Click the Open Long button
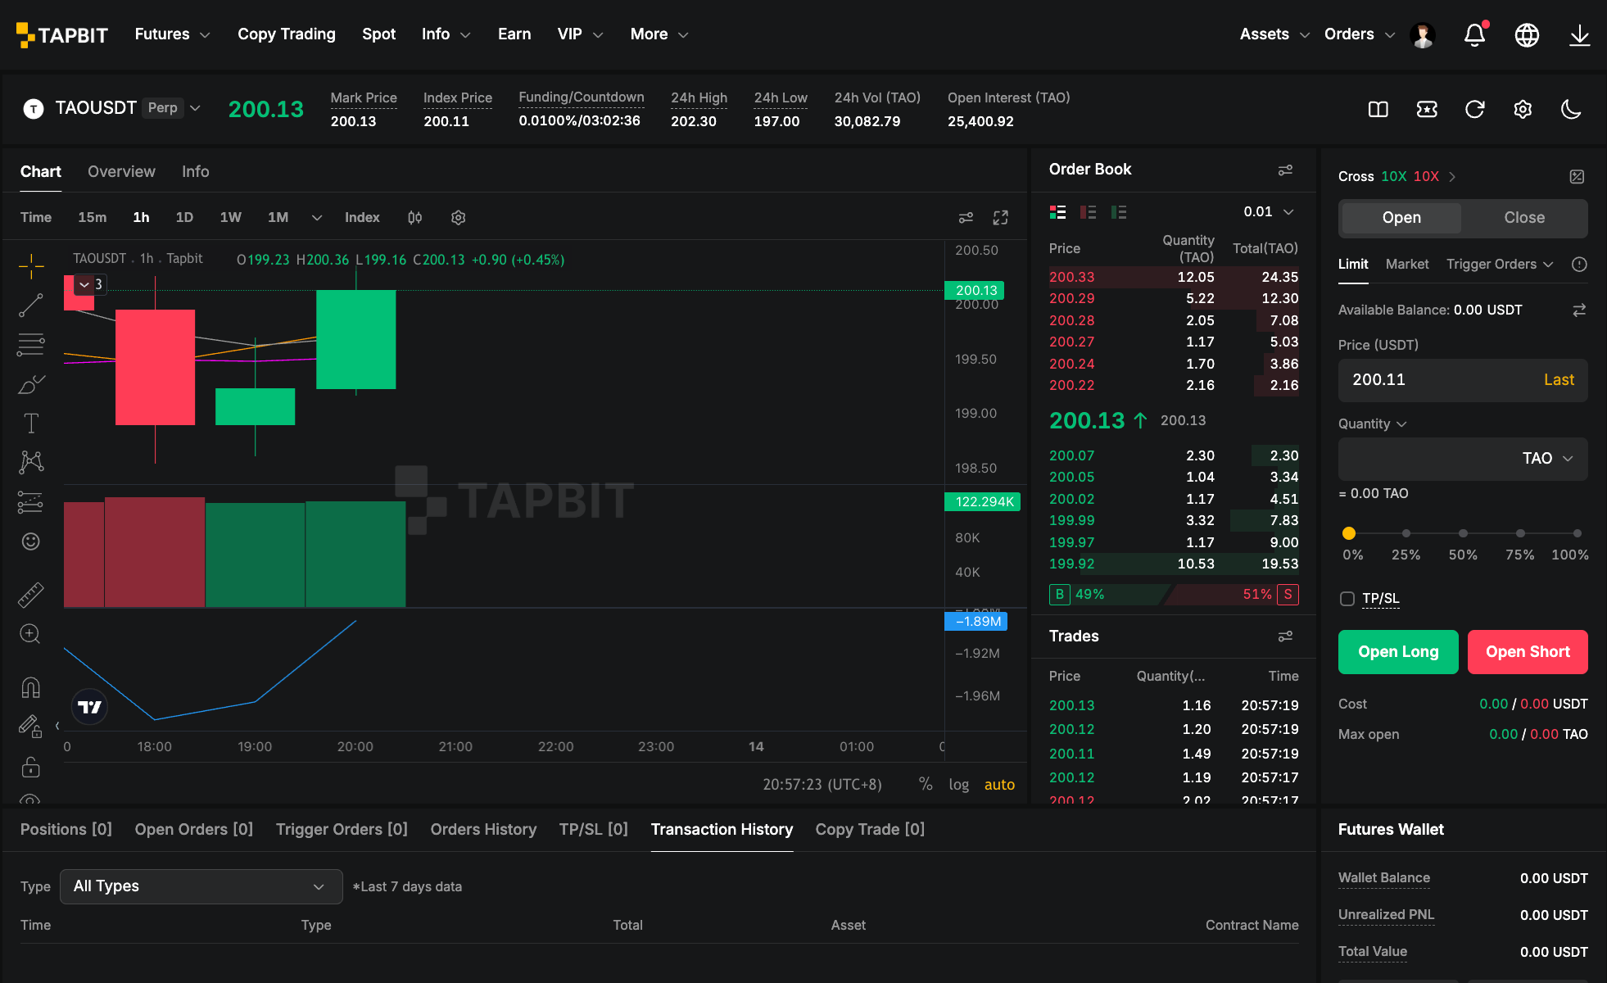The image size is (1607, 983). 1398,652
